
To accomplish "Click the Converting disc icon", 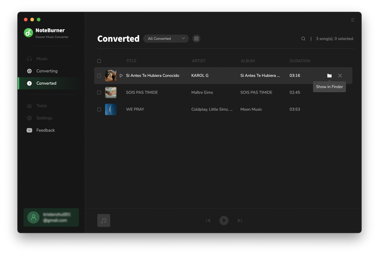I will (x=29, y=71).
